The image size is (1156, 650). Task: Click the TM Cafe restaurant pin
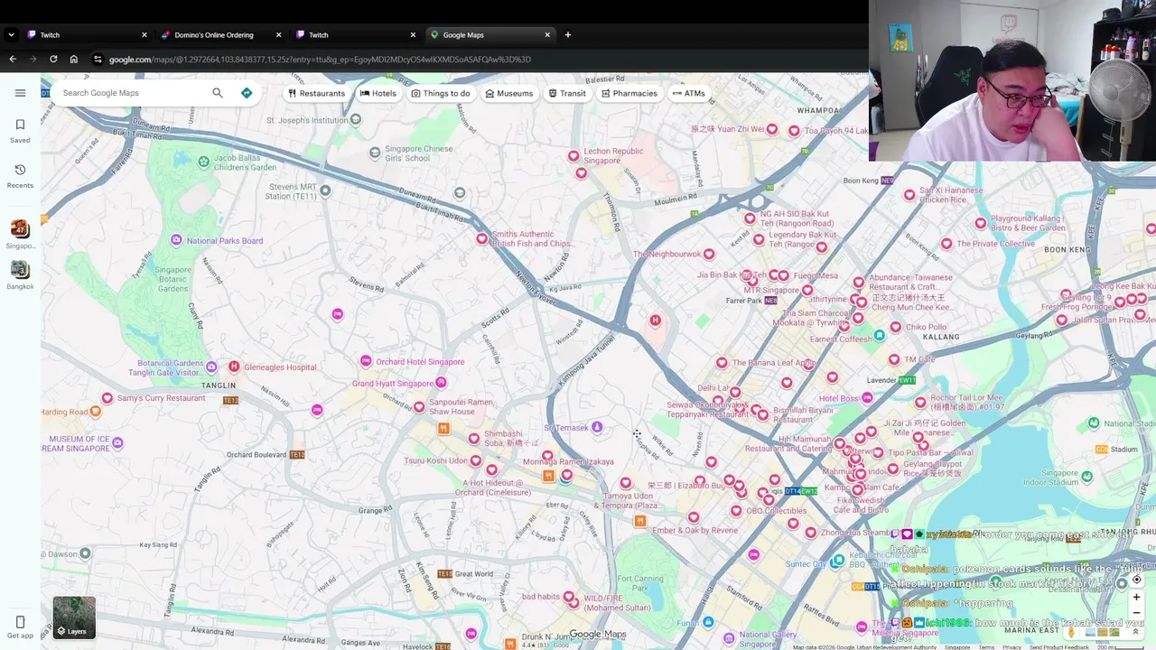tap(894, 359)
